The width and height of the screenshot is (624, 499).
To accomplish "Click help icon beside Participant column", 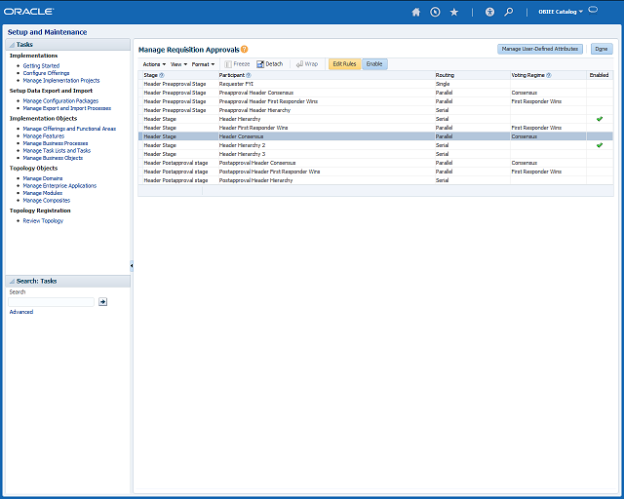I will (x=249, y=75).
